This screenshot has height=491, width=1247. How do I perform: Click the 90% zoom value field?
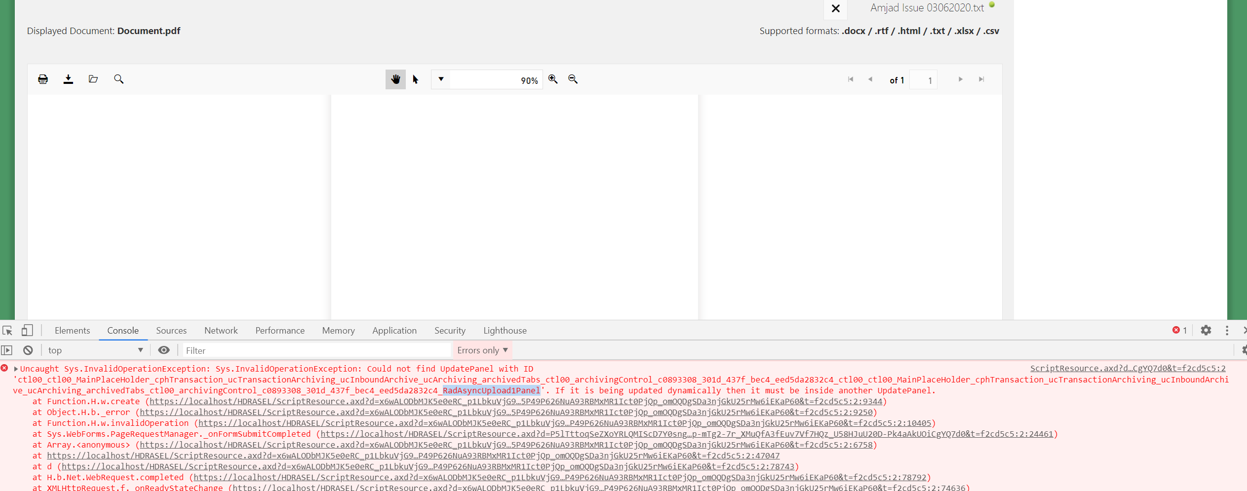(496, 80)
